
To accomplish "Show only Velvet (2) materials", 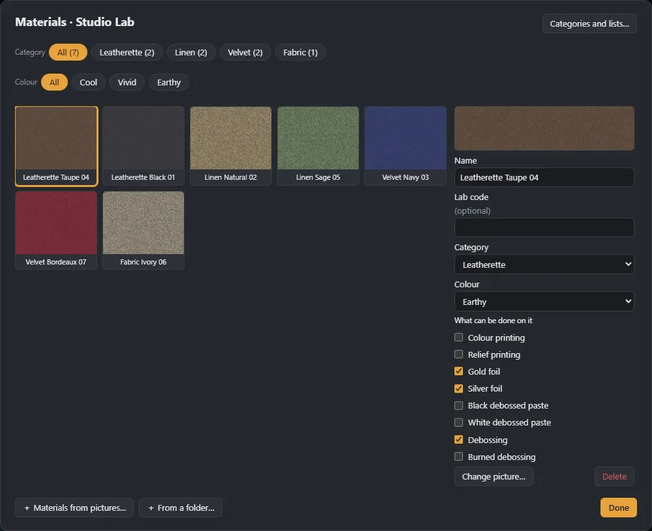I will 245,52.
